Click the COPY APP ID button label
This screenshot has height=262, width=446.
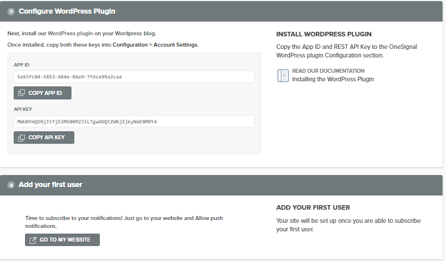45,93
